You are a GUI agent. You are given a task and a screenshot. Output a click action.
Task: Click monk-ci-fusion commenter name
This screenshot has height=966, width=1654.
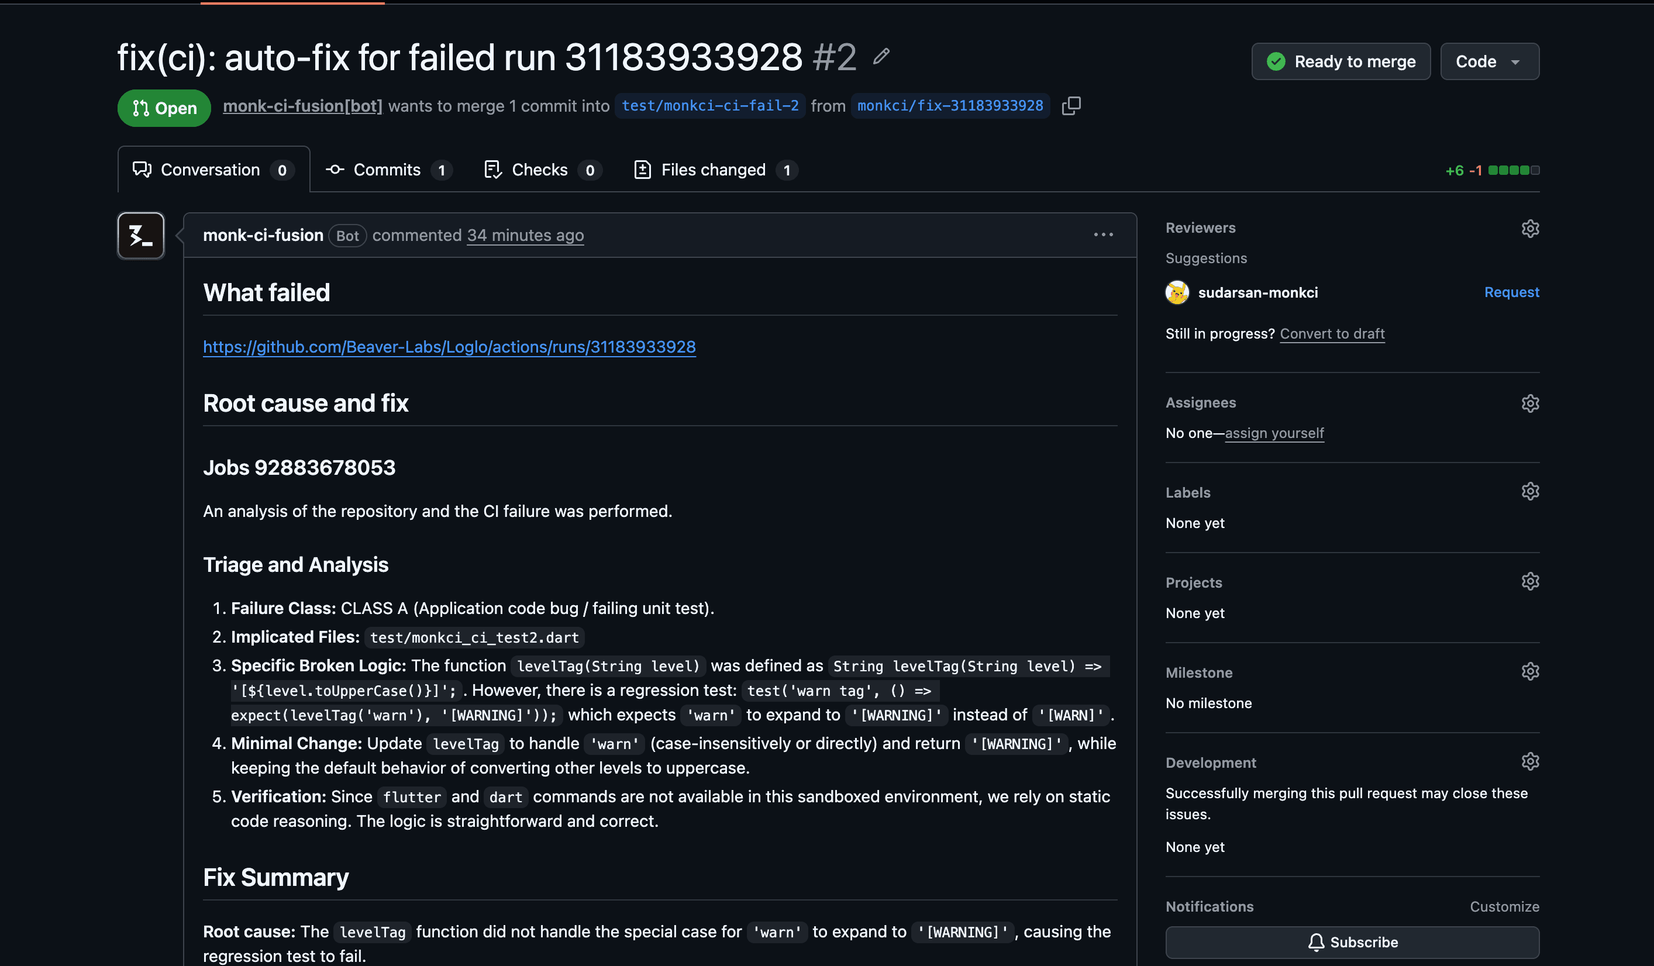263,235
